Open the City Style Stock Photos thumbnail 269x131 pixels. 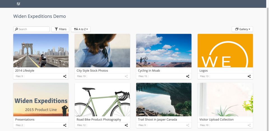point(102,51)
